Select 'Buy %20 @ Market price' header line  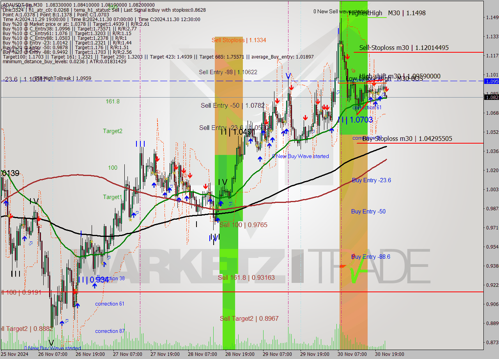click(x=76, y=24)
